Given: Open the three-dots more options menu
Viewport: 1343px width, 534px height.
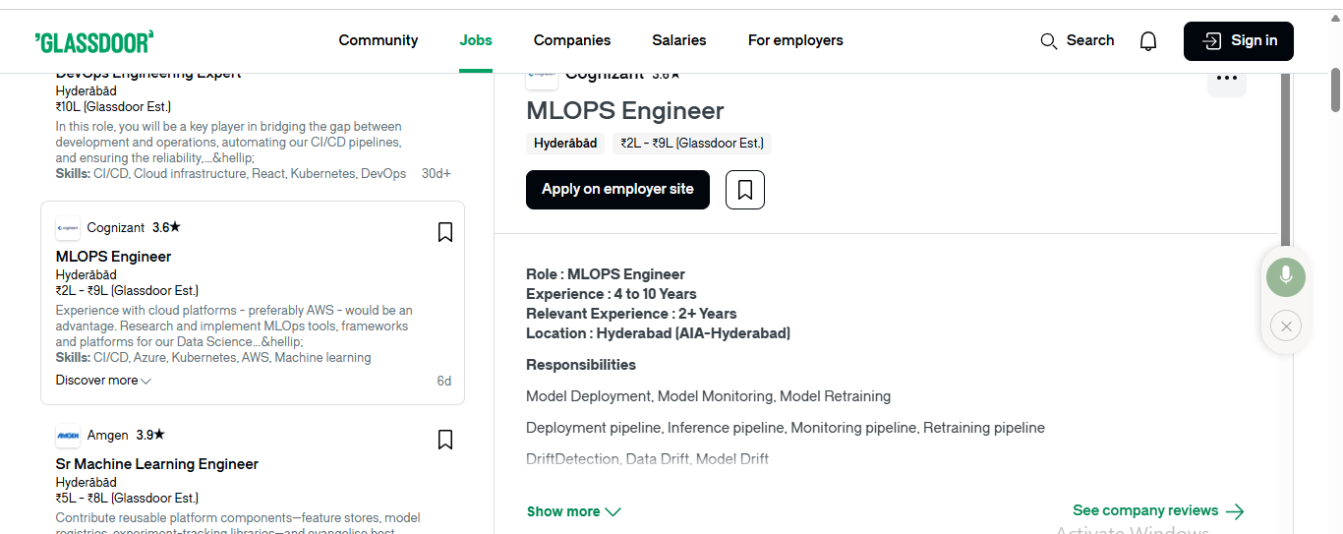Looking at the screenshot, I should (1226, 78).
